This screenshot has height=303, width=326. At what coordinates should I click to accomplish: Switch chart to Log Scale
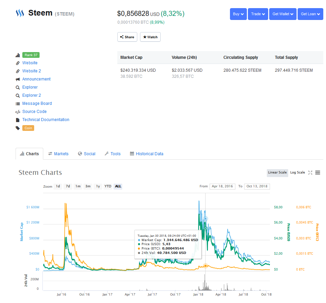coord(297,172)
